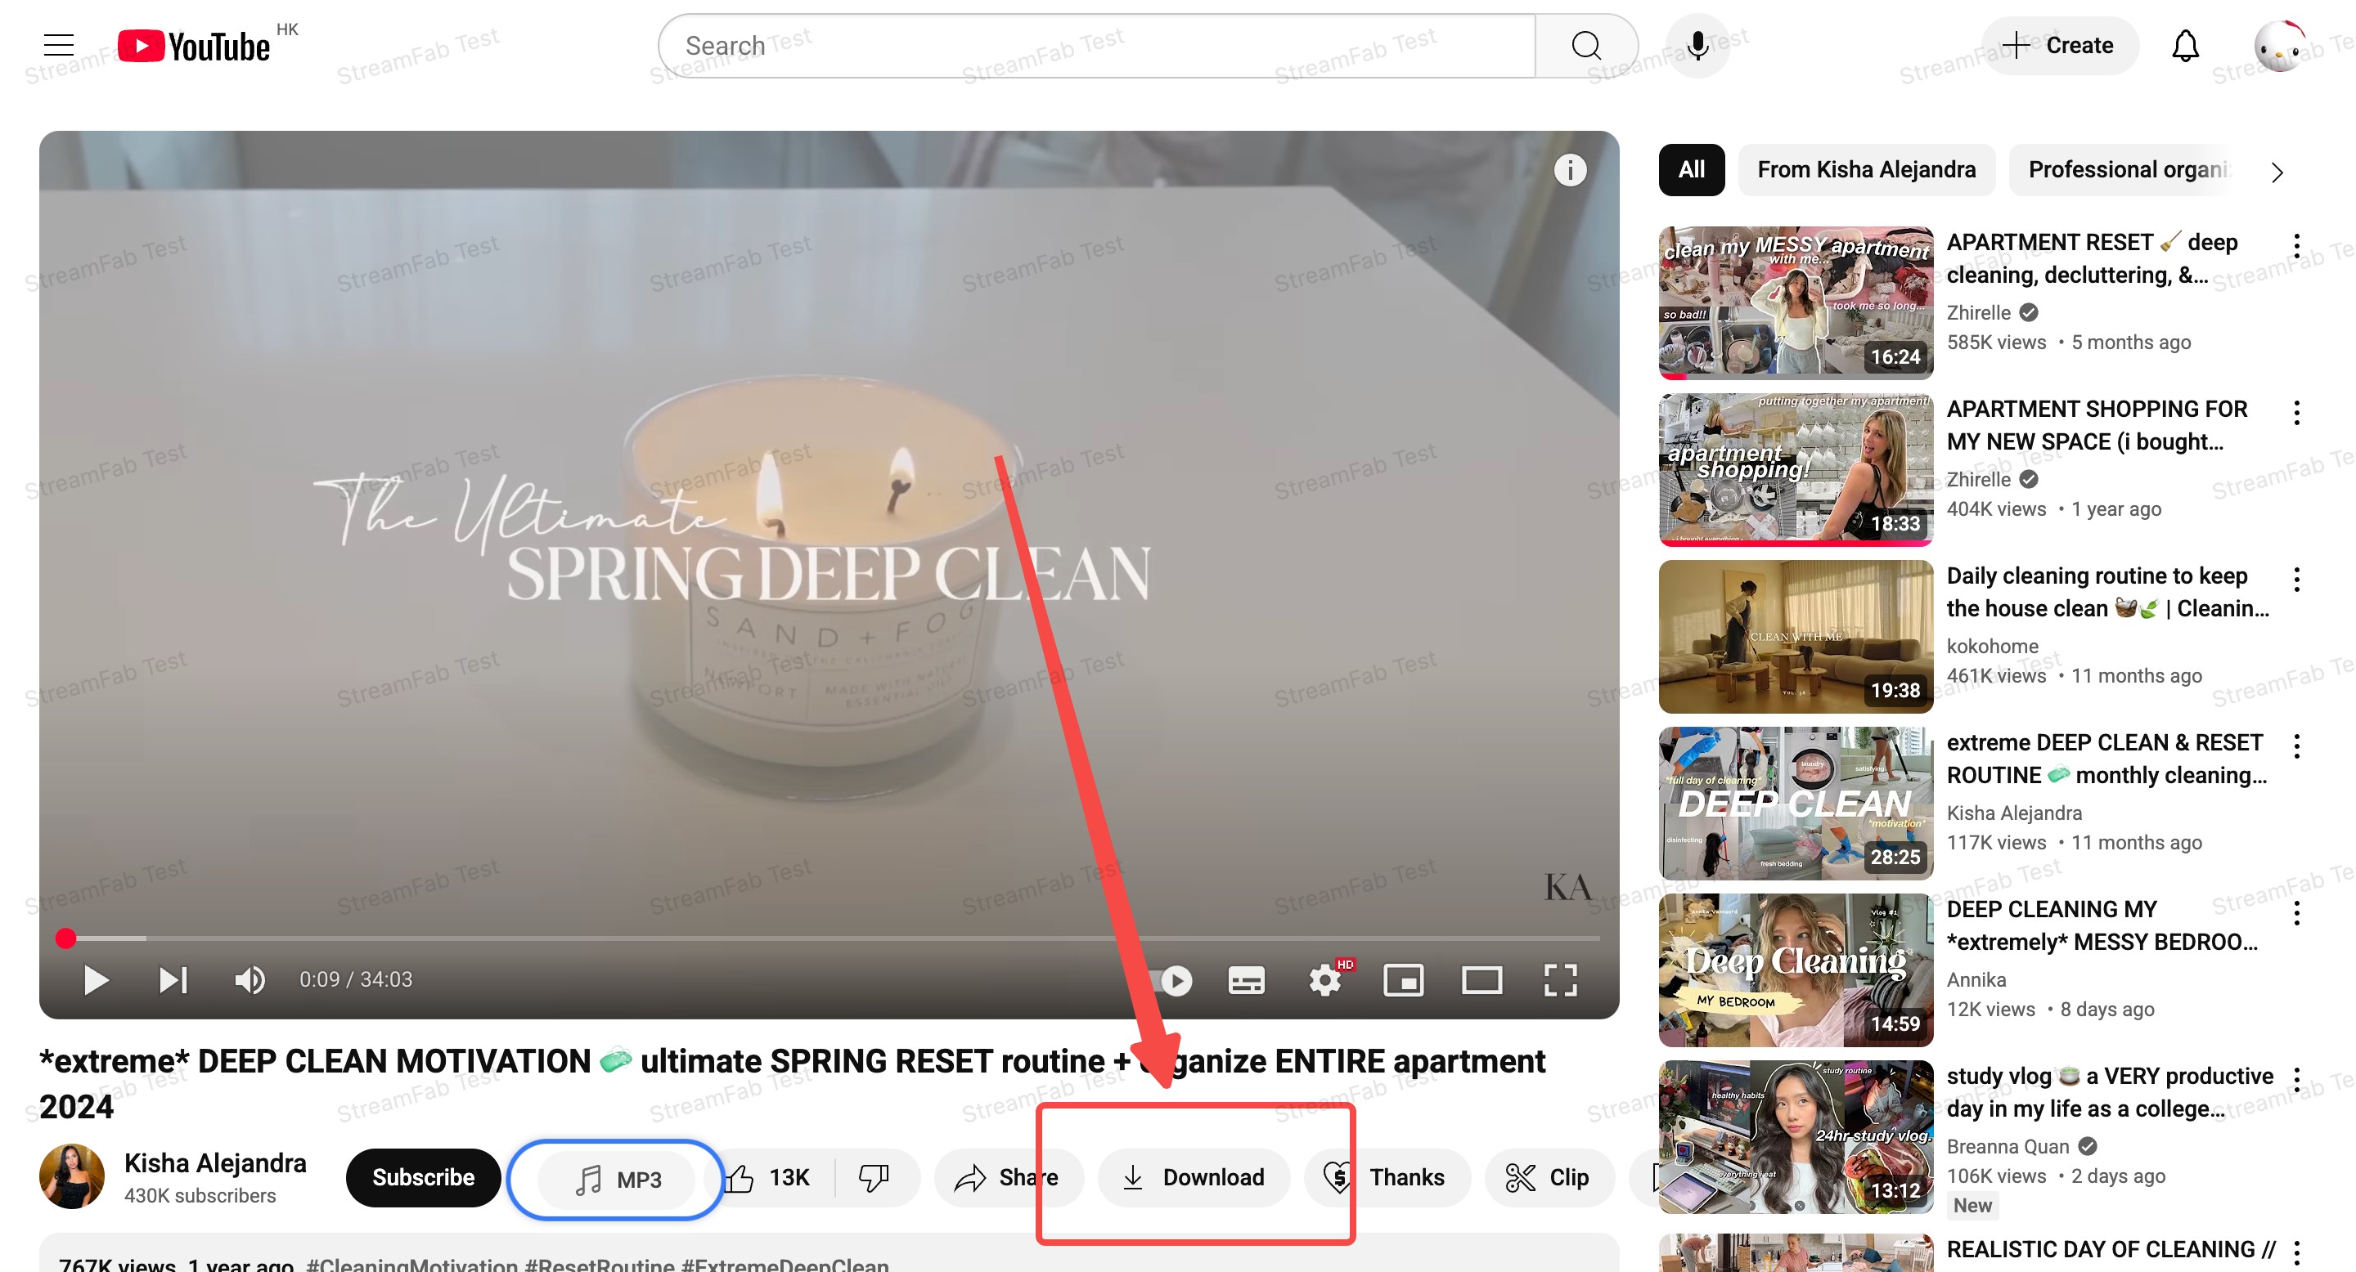Open the Kisha Alejandra channel name link

point(215,1163)
